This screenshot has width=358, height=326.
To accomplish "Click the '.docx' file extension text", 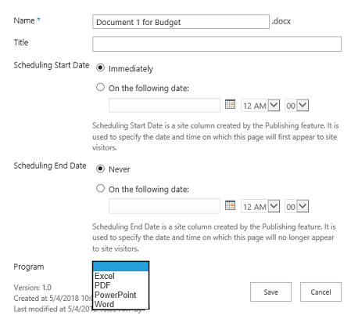I will 281,21.
